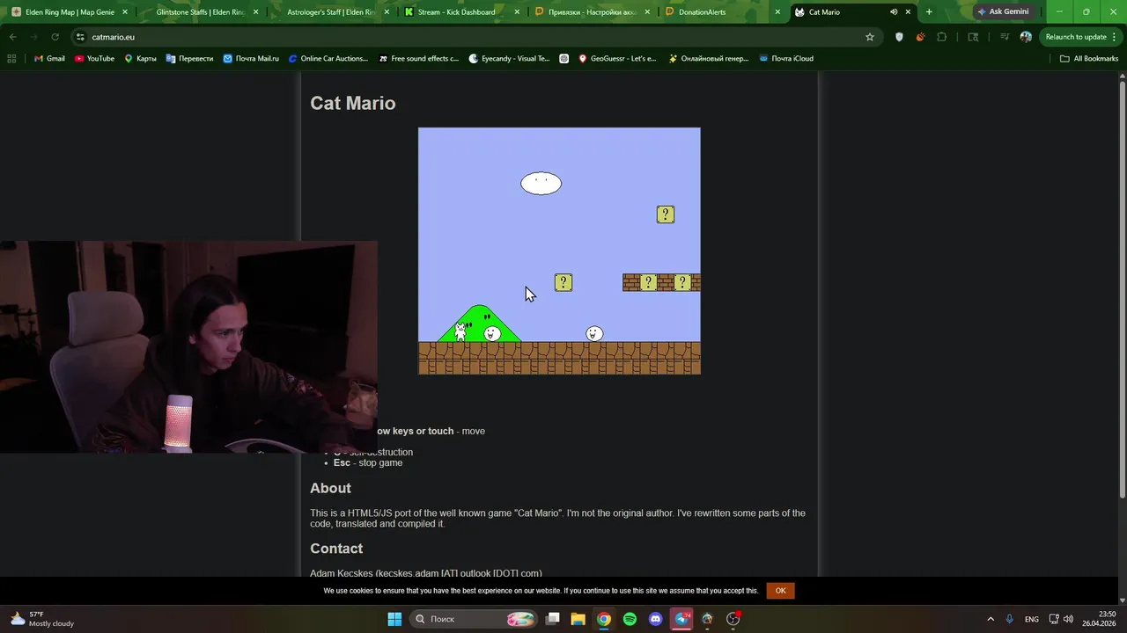Reload the catmario.eu page
The width and height of the screenshot is (1127, 633).
[x=55, y=37]
